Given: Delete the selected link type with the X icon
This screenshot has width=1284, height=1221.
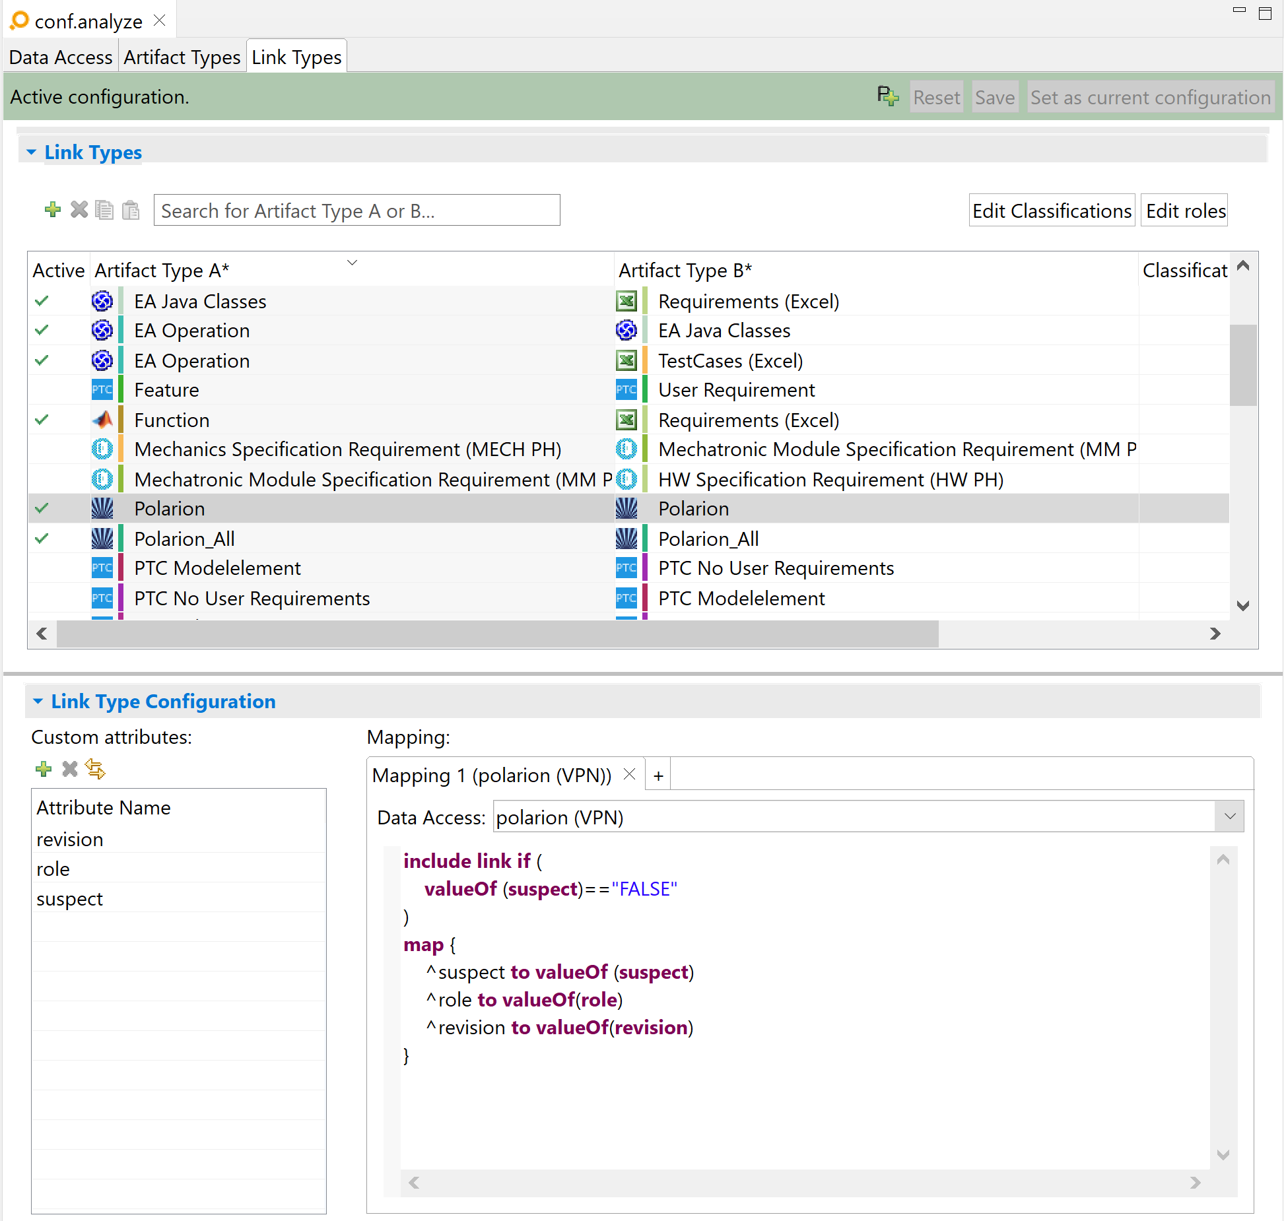Looking at the screenshot, I should 79,210.
